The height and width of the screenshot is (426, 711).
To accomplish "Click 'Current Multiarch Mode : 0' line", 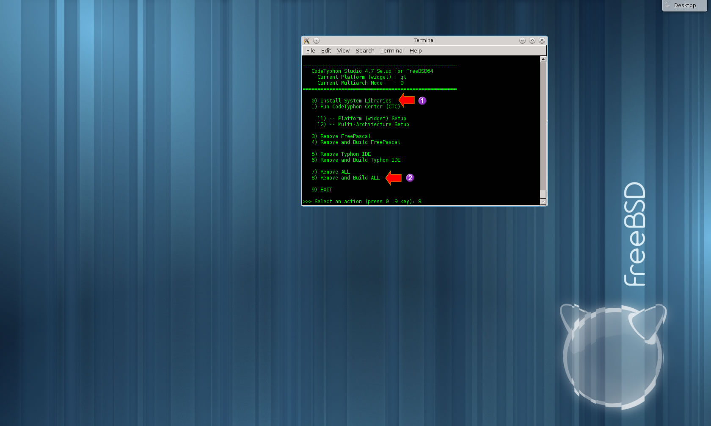I will 360,83.
